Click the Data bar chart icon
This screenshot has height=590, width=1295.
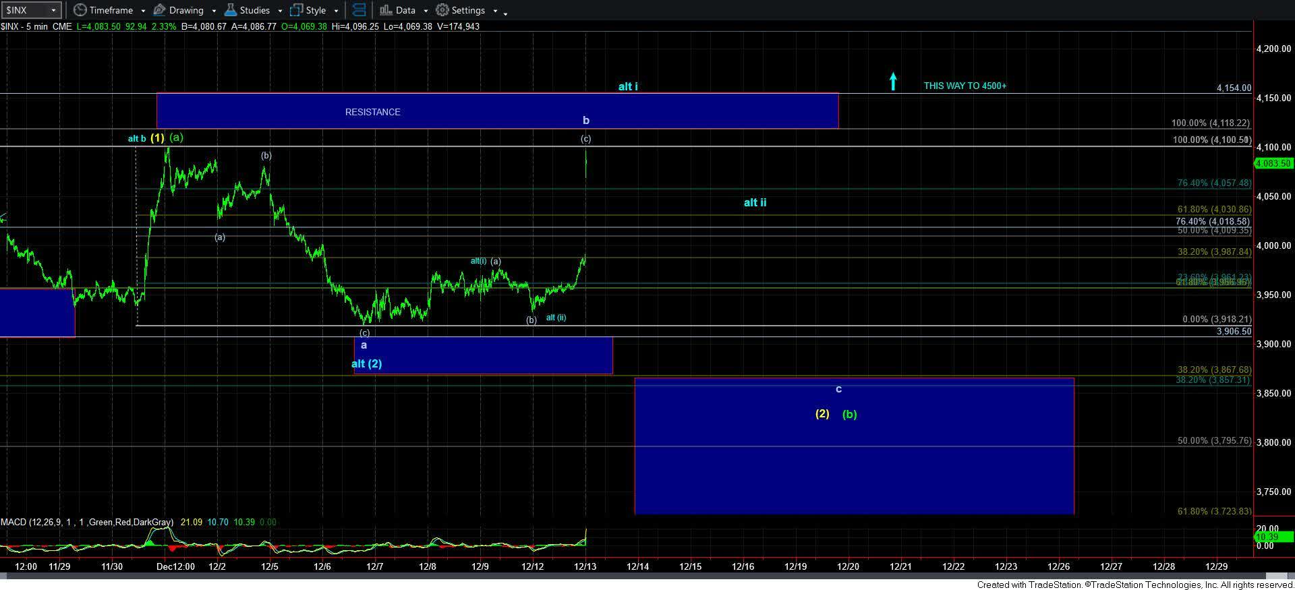[x=386, y=10]
